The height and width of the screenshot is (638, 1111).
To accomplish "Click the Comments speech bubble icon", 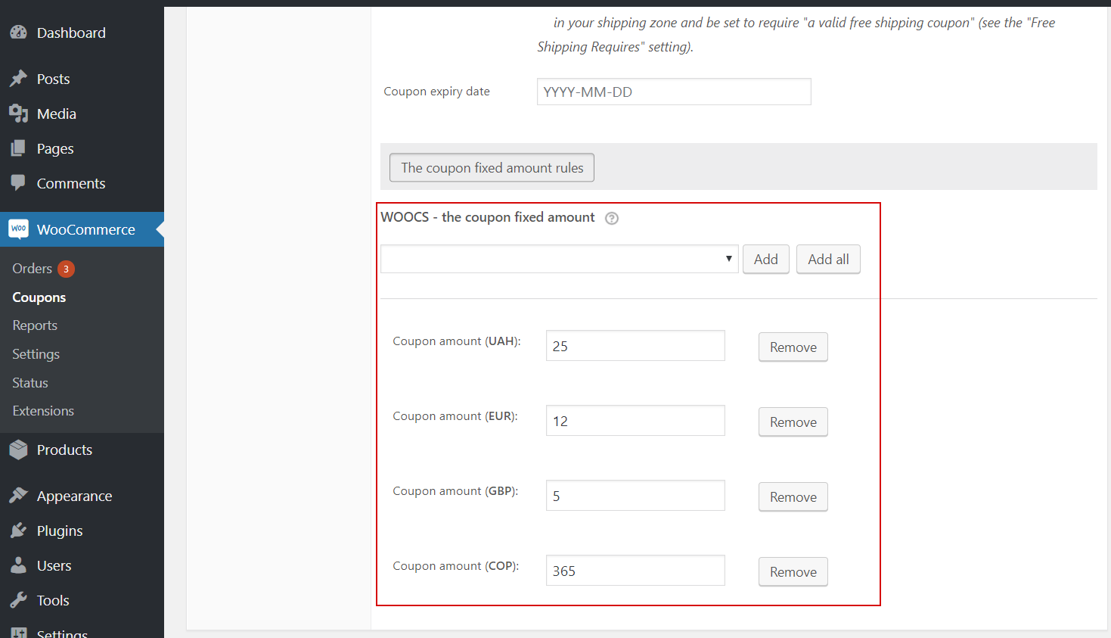I will tap(18, 183).
